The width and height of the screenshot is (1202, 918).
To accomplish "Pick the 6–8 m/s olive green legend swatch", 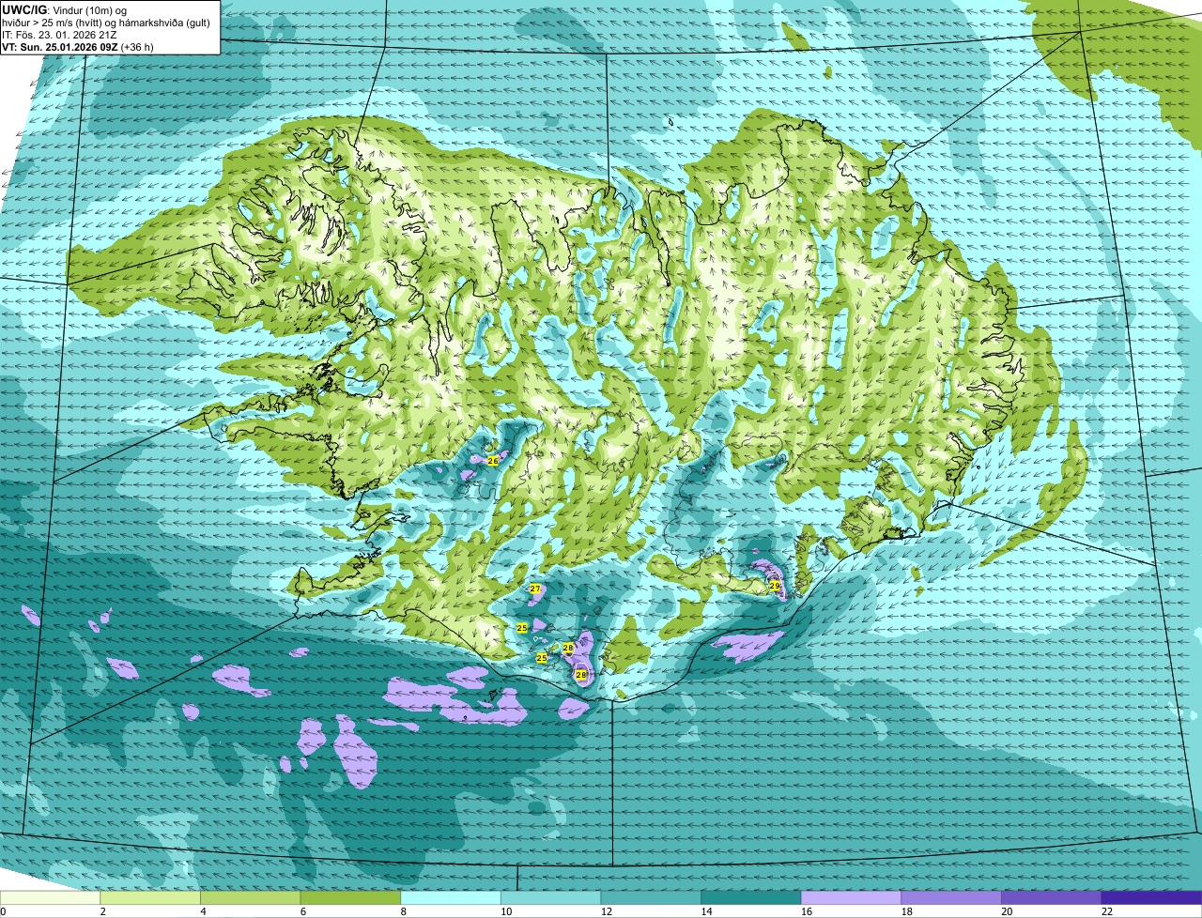I will tap(351, 898).
